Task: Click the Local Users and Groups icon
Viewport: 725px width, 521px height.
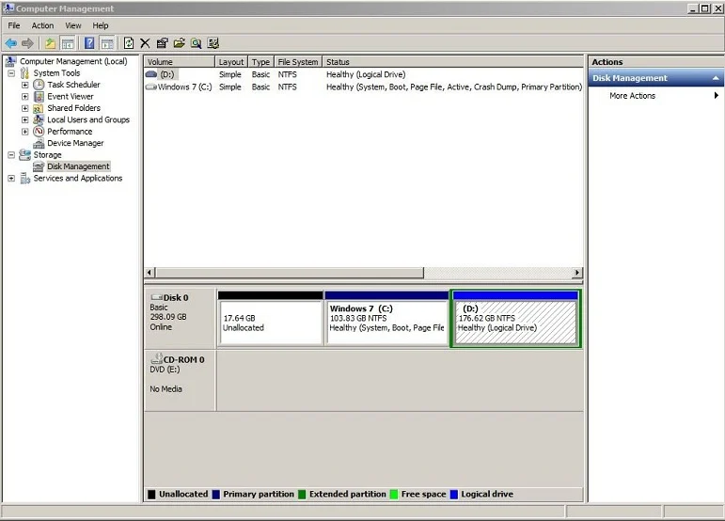Action: pyautogui.click(x=39, y=119)
